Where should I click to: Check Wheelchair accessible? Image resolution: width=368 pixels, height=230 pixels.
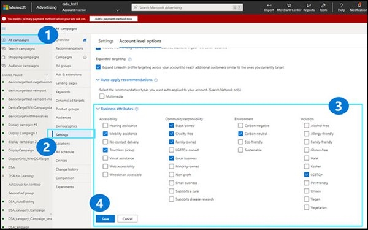(105, 175)
